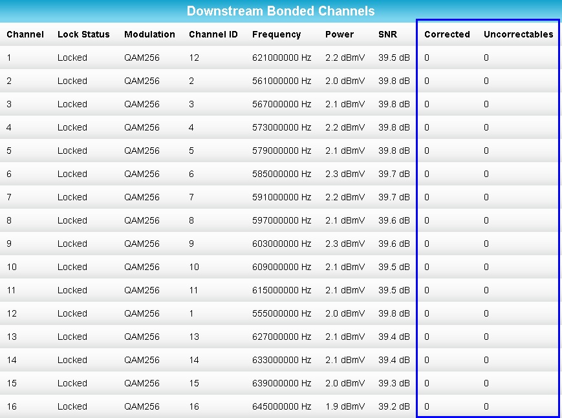The width and height of the screenshot is (562, 418).
Task: Select the Channel ID column header
Action: coord(213,34)
